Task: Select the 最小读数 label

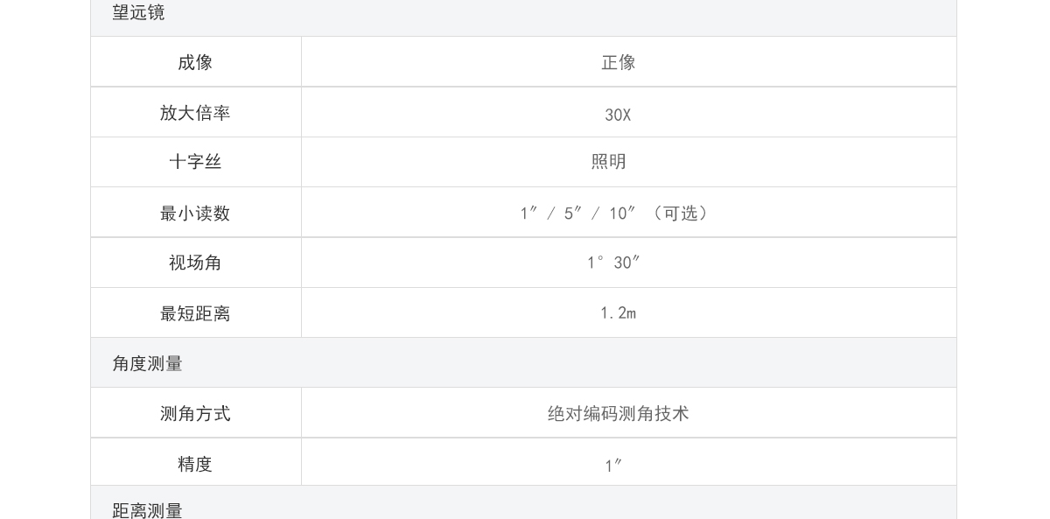Action: coord(195,213)
